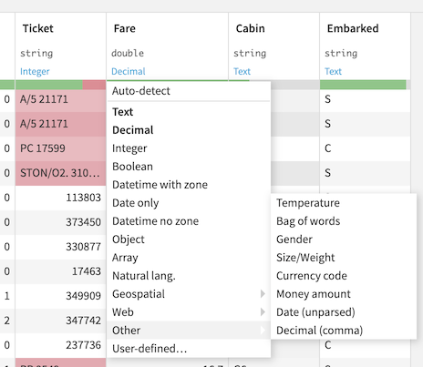Click Cabin column string type label
423x367 pixels.
[x=250, y=53]
